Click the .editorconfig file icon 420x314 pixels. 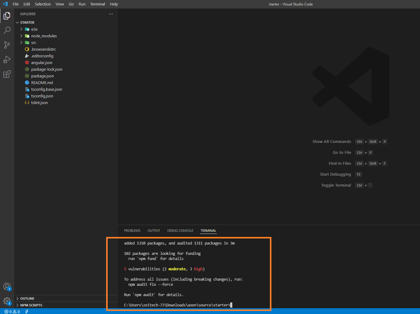(x=27, y=56)
